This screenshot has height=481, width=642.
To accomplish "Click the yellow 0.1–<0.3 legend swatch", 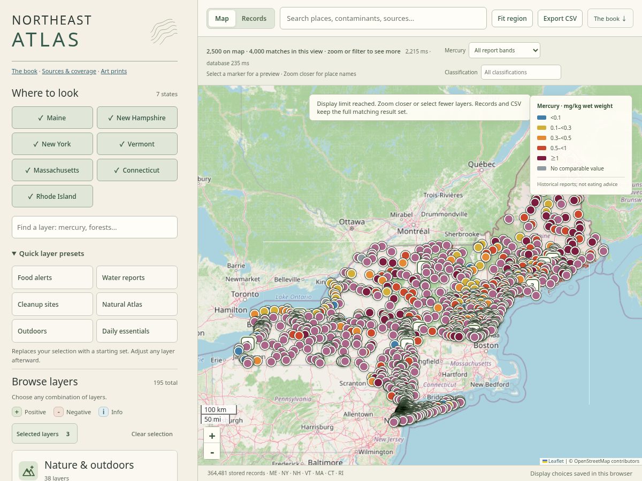I will click(x=542, y=128).
